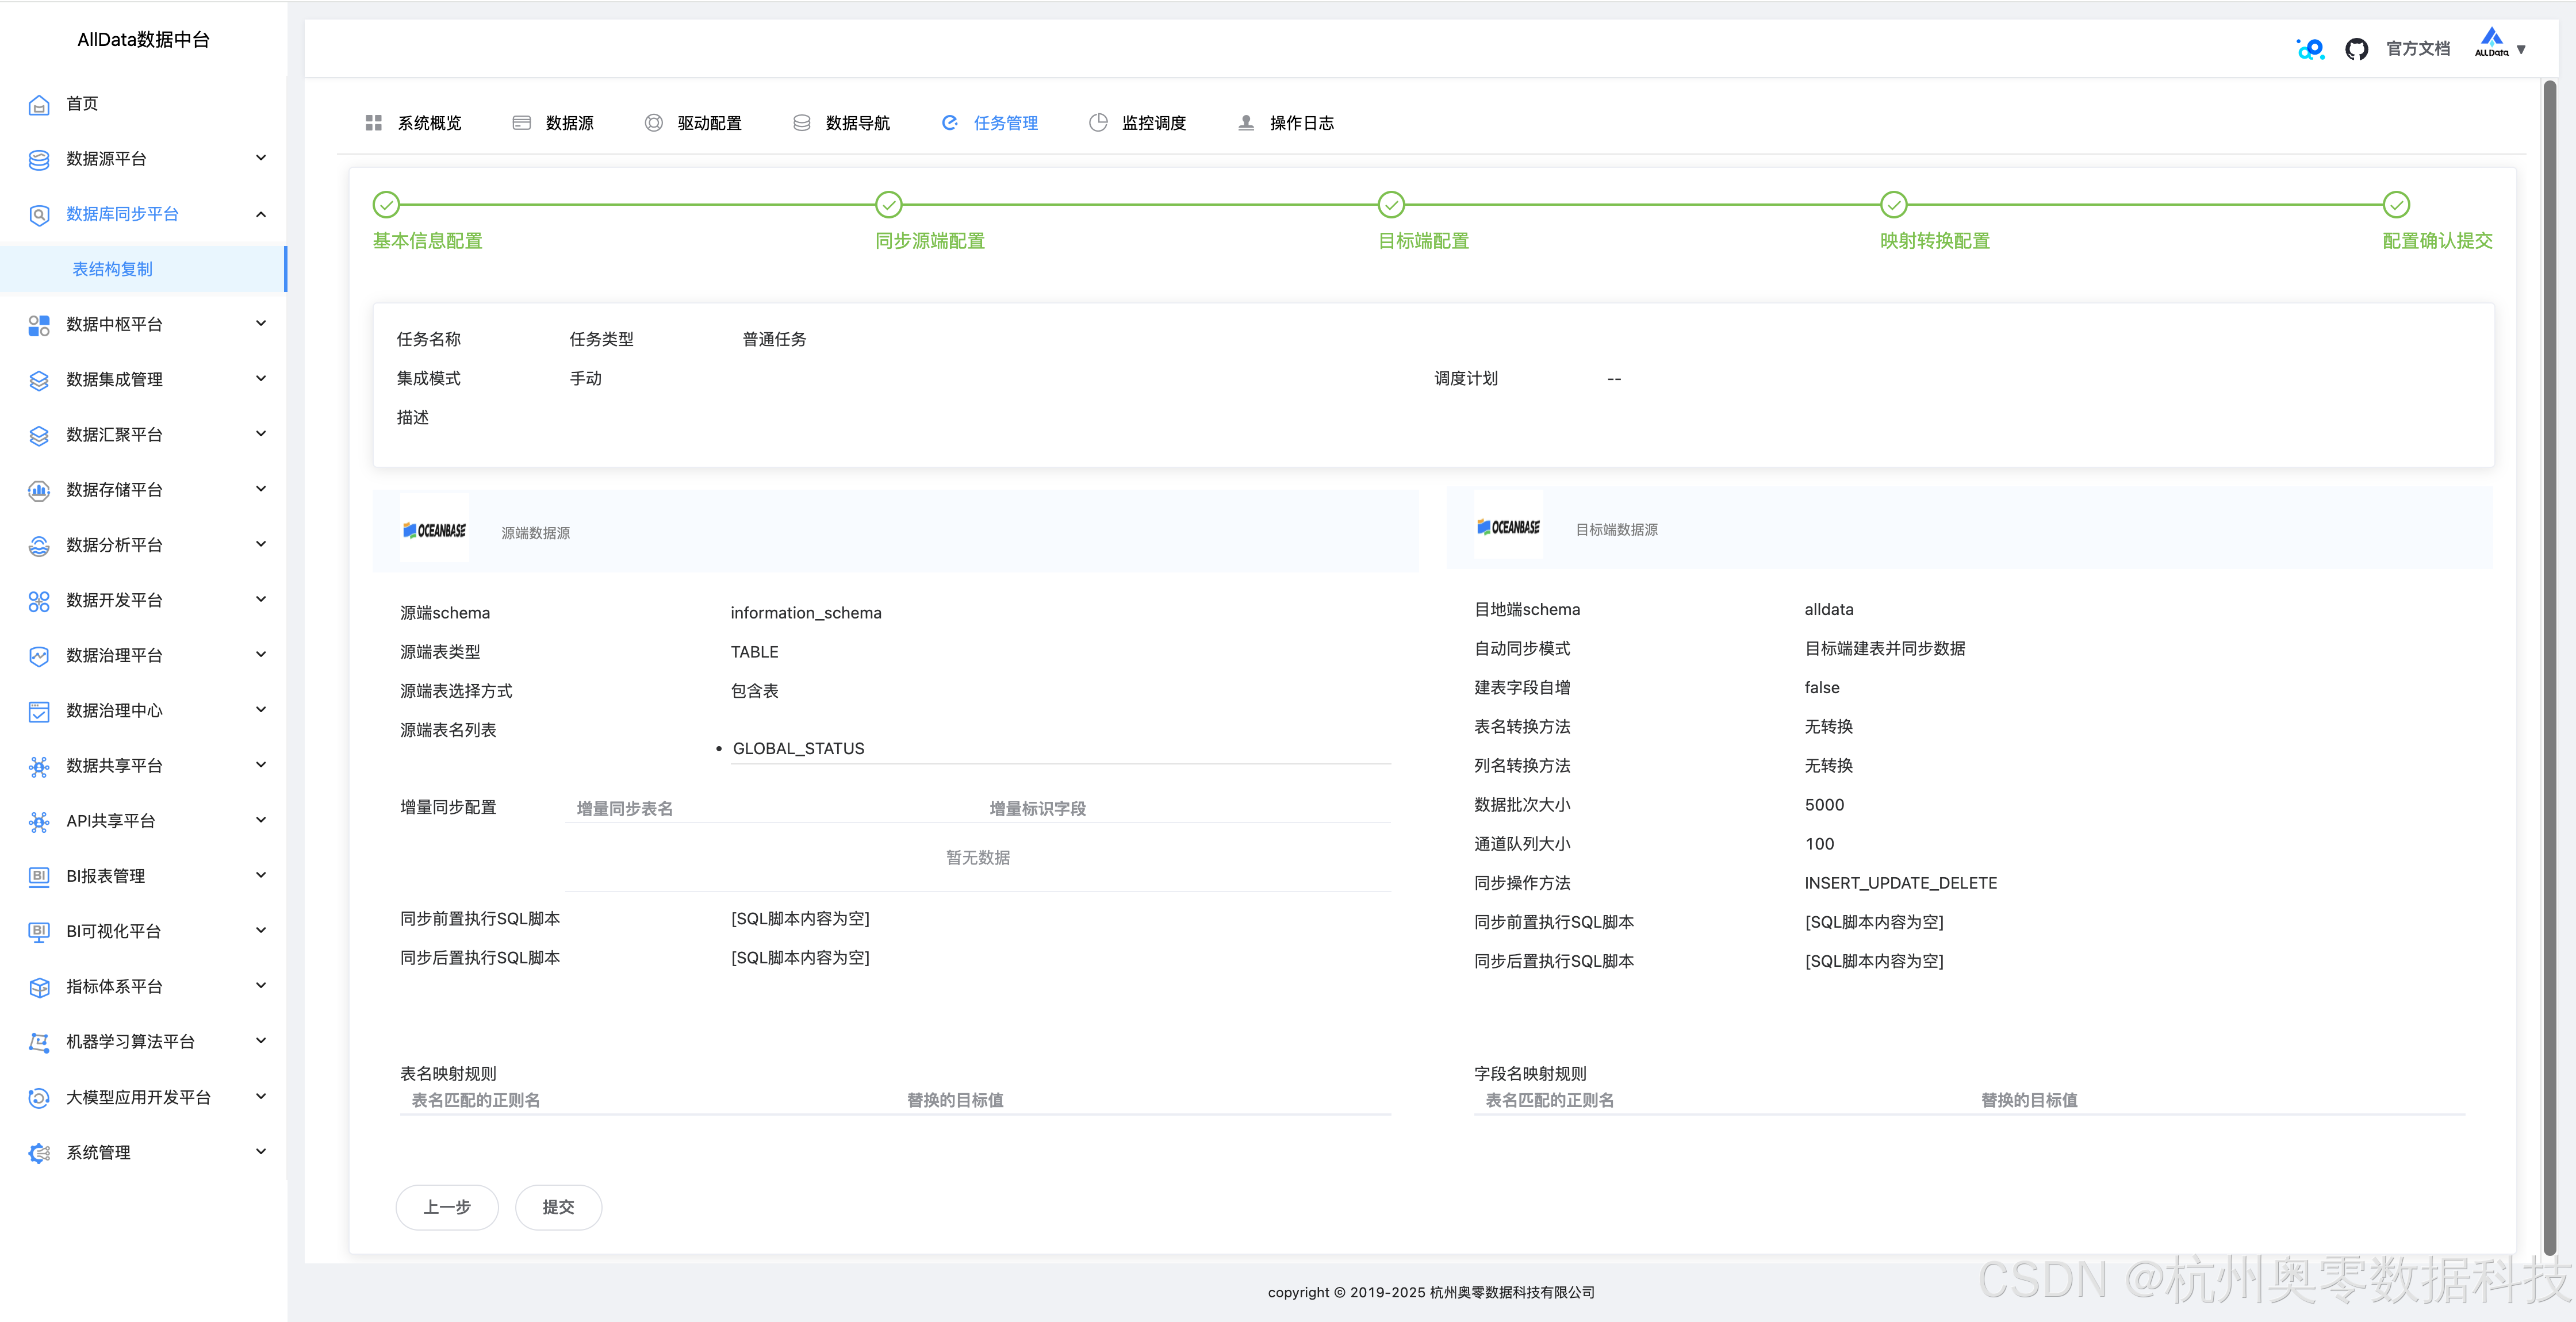
Task: Click the 基本信息配置 step checkmark circle
Action: [x=386, y=205]
